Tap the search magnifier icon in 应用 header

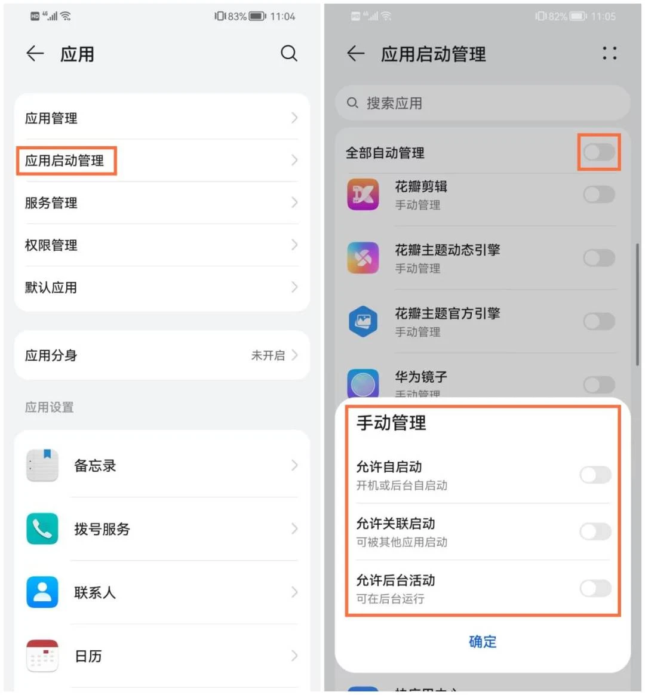tap(288, 54)
